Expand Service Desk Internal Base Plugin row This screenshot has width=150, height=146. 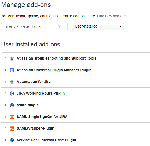pyautogui.click(x=6, y=140)
